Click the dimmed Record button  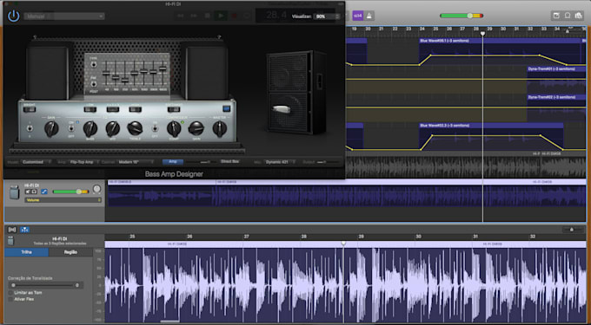[x=234, y=16]
